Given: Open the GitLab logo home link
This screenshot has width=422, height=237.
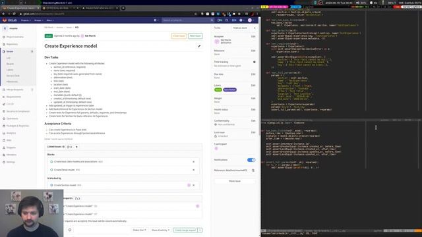Looking at the screenshot, I should pyautogui.click(x=10, y=20).
